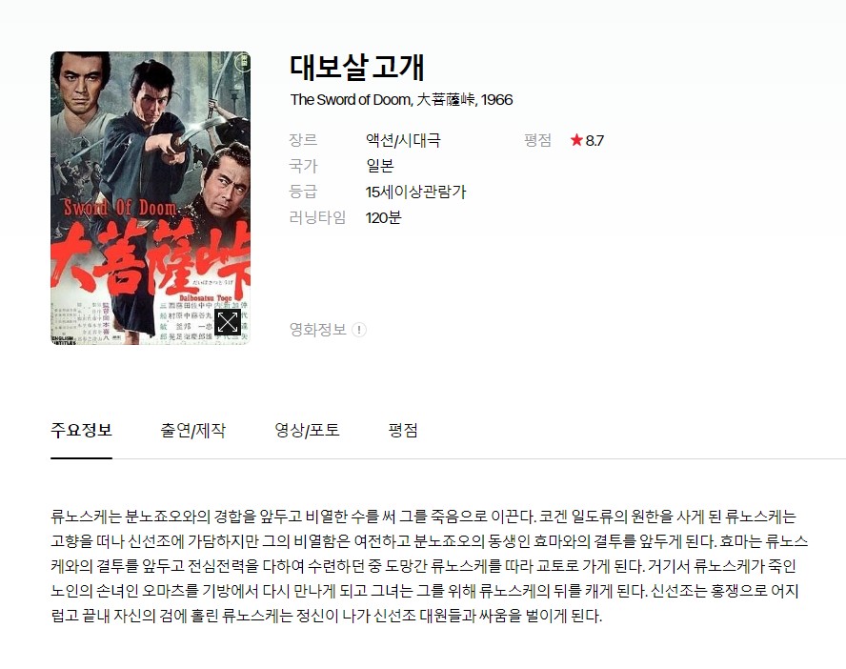The image size is (846, 669).
Task: Click the movie title 대보살 고개
Action: [357, 67]
